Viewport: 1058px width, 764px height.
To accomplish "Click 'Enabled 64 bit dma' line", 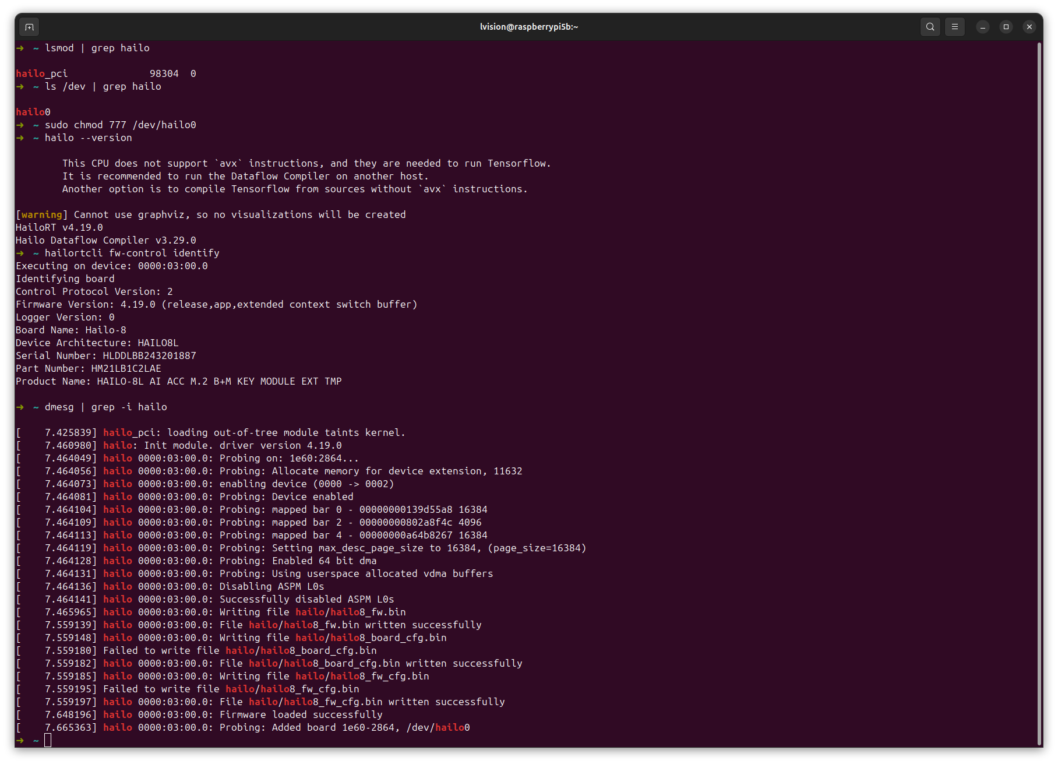I will [x=196, y=561].
